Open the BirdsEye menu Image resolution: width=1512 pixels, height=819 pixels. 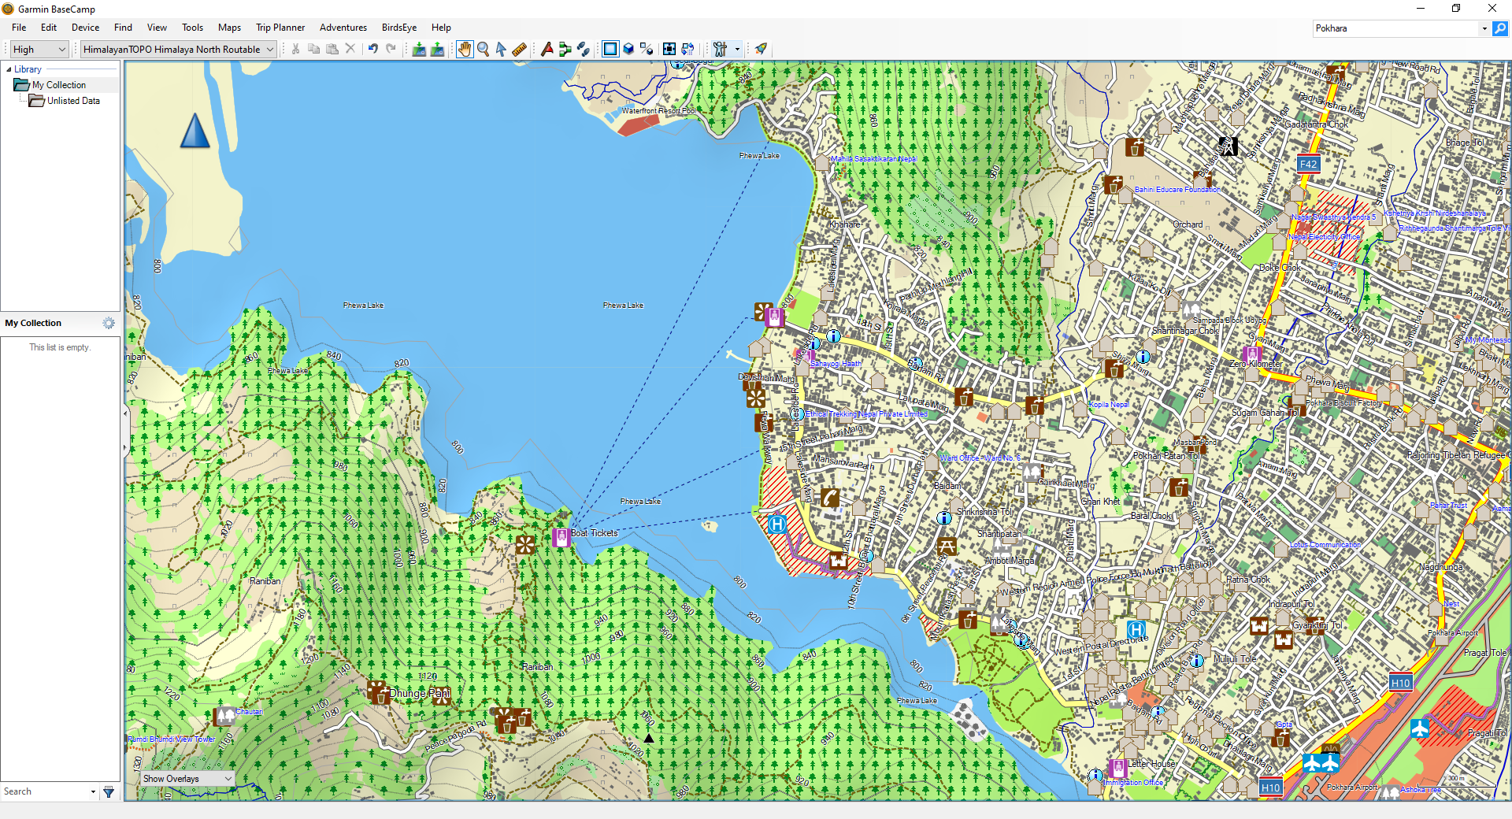399,28
